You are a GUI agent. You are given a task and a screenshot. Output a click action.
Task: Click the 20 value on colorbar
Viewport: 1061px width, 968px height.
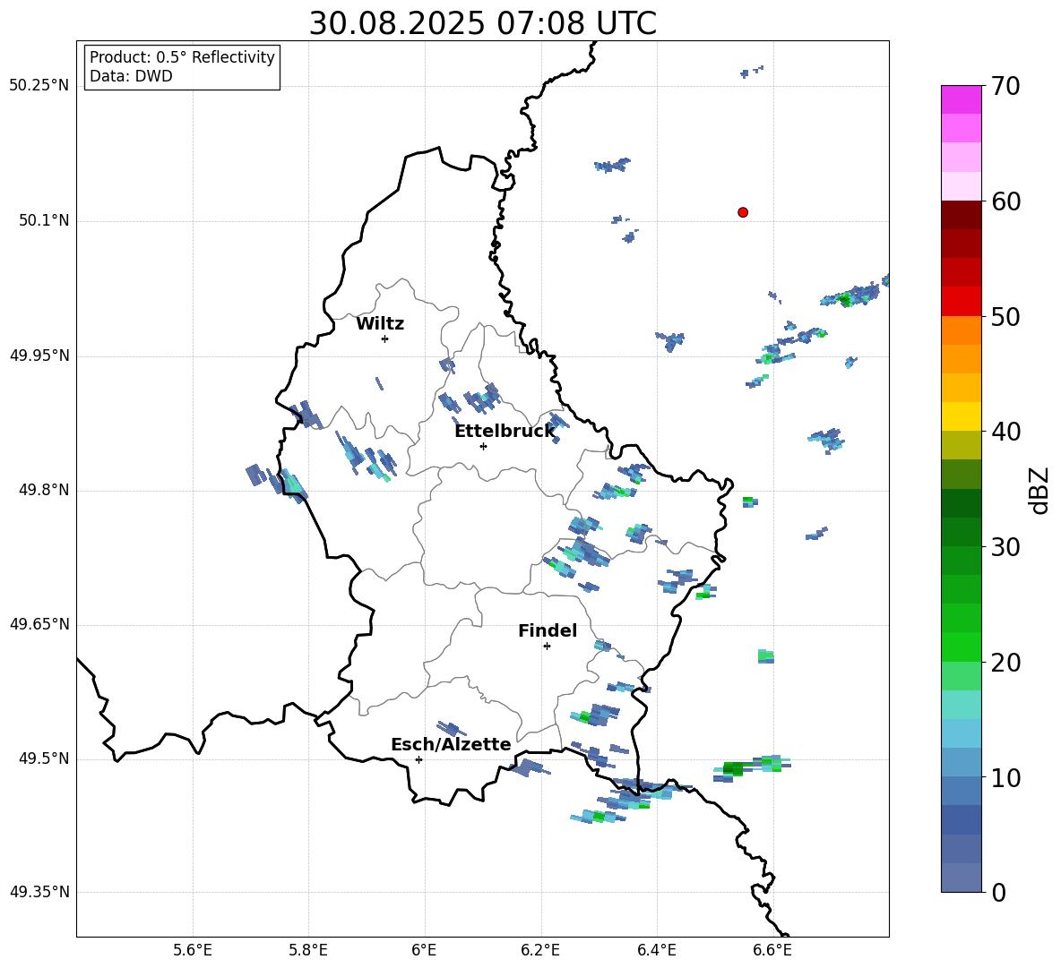click(1005, 663)
